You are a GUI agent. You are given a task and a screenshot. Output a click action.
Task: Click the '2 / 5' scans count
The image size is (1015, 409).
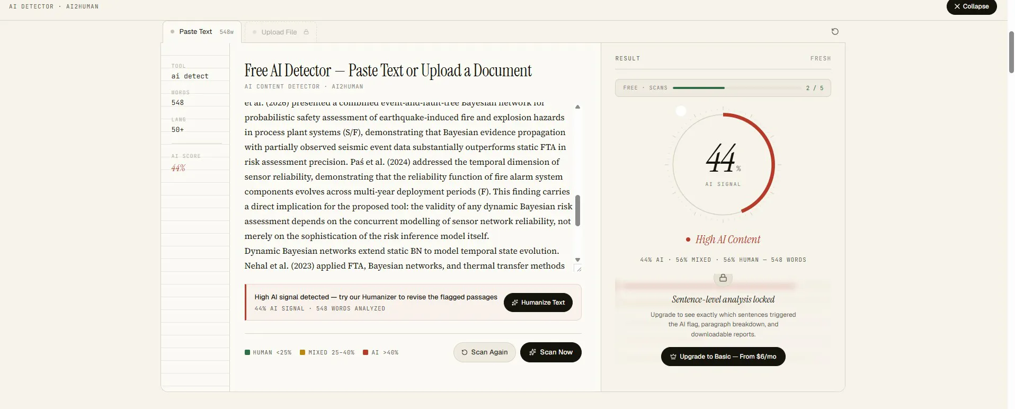(x=815, y=88)
